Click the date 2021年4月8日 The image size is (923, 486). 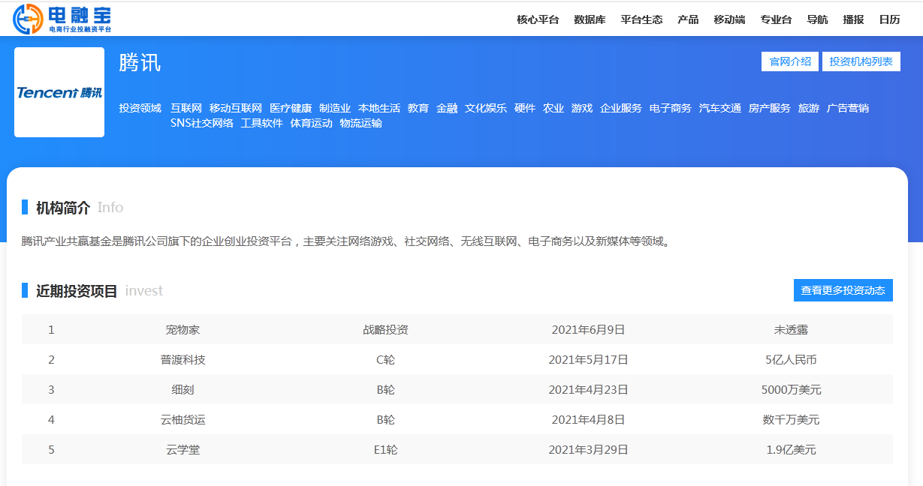[588, 419]
